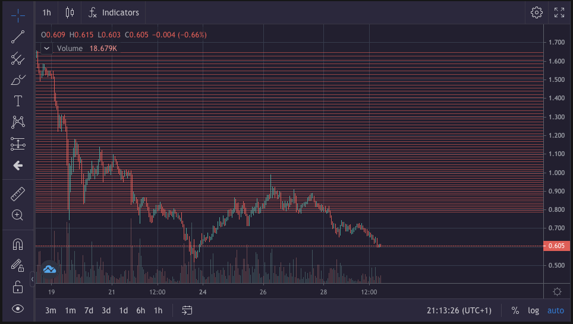Open the pitchfork tool
573x324 pixels.
coord(18,58)
